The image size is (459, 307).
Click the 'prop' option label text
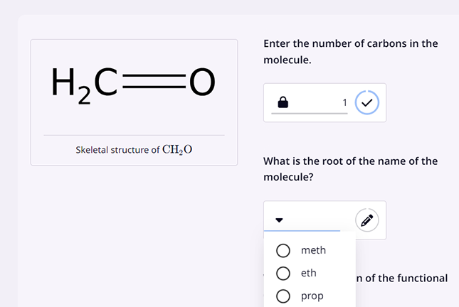point(312,296)
